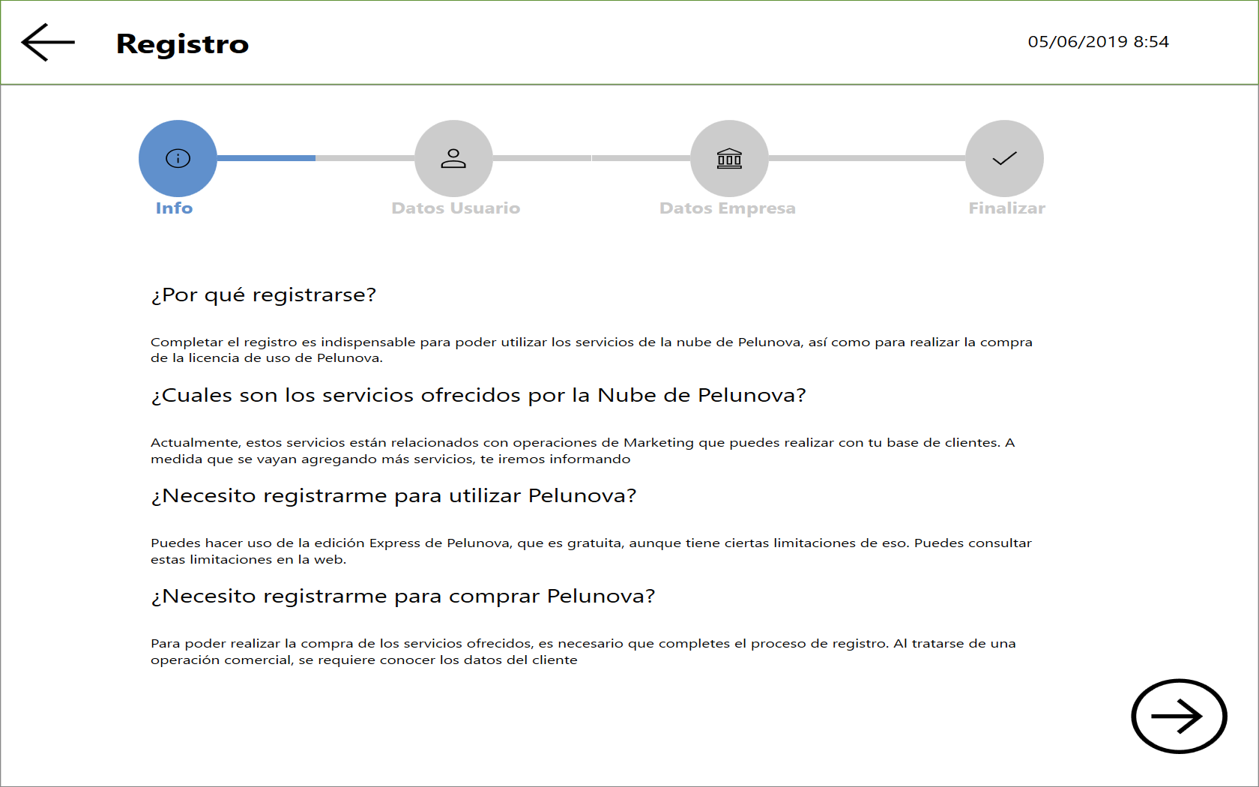Screen dimensions: 1259x787
Task: Go back using the left arrow
Action: tap(48, 42)
